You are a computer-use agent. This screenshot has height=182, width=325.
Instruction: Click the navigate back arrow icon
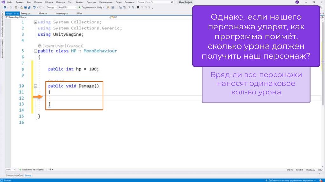4,7
